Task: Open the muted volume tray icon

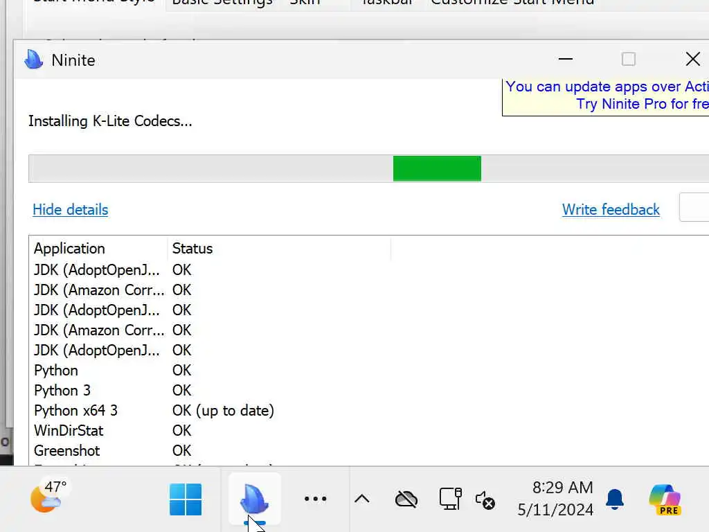Action: pyautogui.click(x=485, y=500)
